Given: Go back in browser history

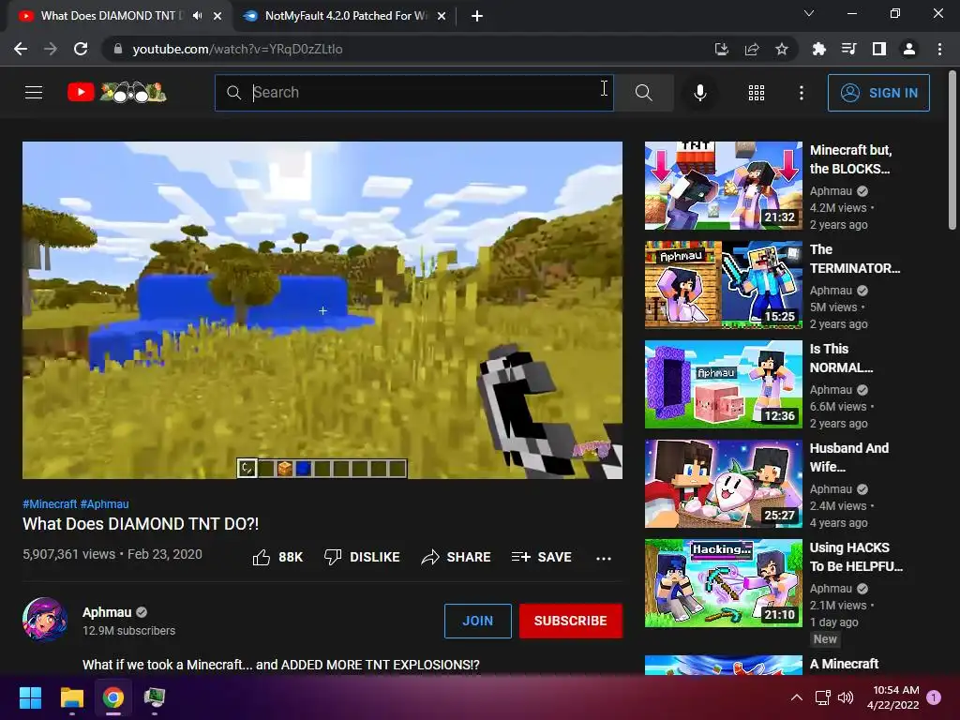Looking at the screenshot, I should click(21, 49).
